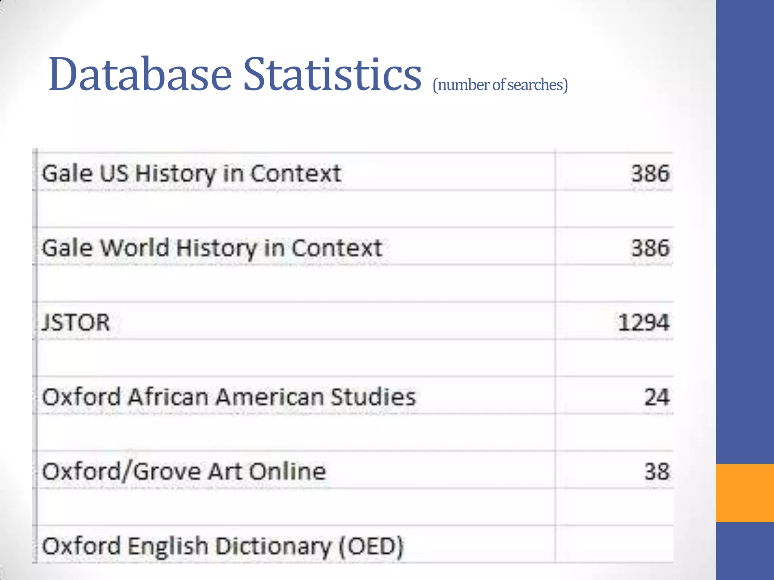Click the 386 value for Gale World History
Screen dimensions: 774x580
[x=650, y=248]
